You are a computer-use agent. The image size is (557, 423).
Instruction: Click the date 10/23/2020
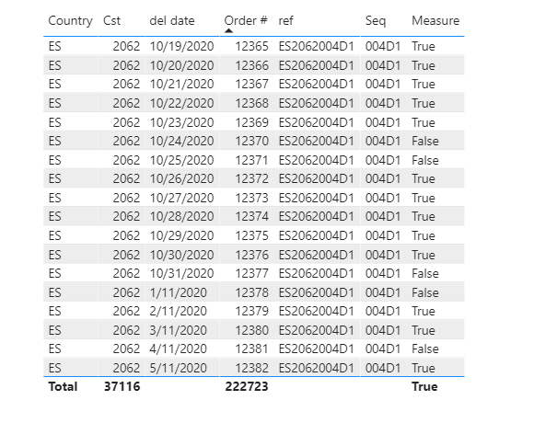click(181, 122)
